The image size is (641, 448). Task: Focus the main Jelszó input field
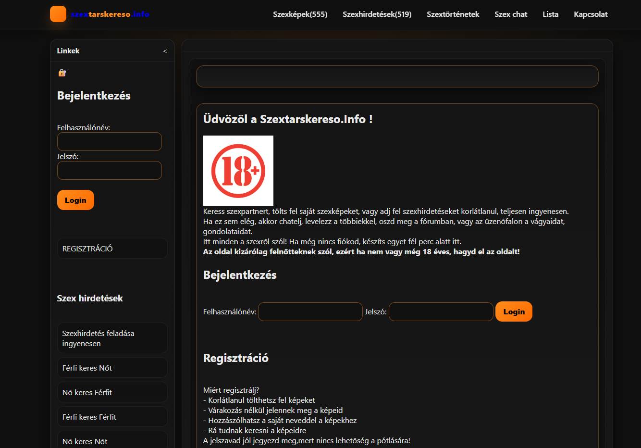[441, 311]
